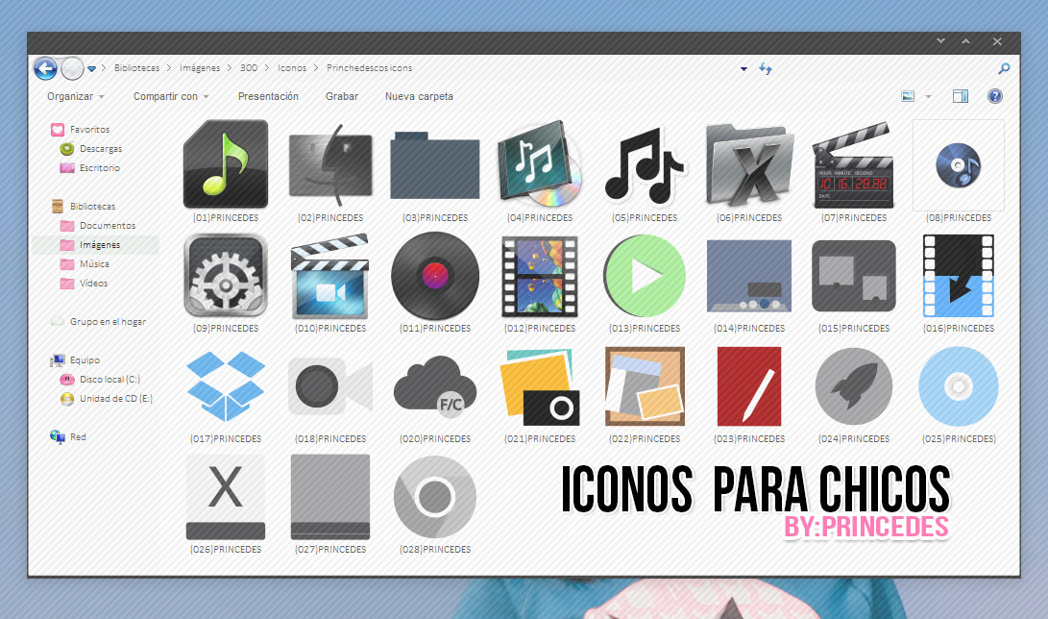Click the (021)PRINCEDES yellow photo camera icon
This screenshot has height=619, width=1048.
[540, 386]
